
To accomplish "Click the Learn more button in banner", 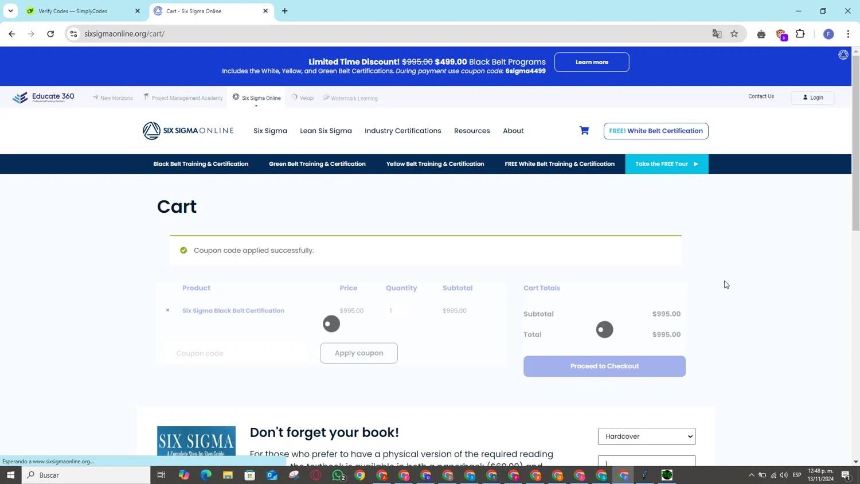I will (x=592, y=62).
